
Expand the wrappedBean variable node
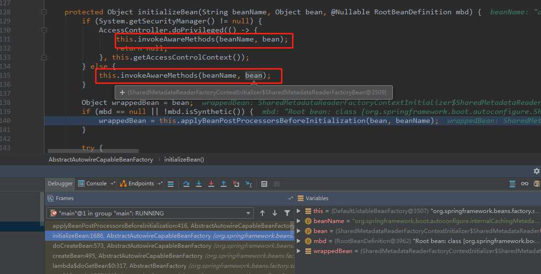[299, 251]
